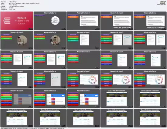Select the circular CCST certification badge logo
This screenshot has width=167, height=129.
(x=55, y=21)
